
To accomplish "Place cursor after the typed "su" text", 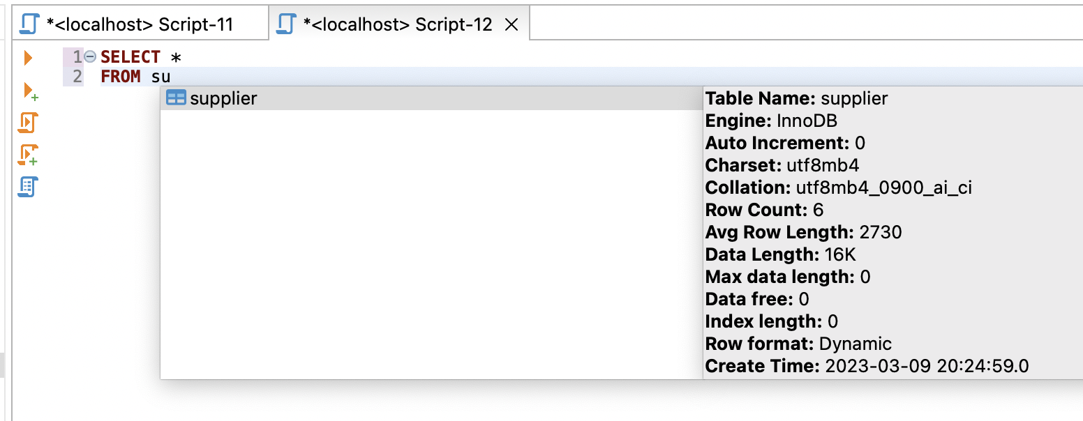I will click(172, 77).
